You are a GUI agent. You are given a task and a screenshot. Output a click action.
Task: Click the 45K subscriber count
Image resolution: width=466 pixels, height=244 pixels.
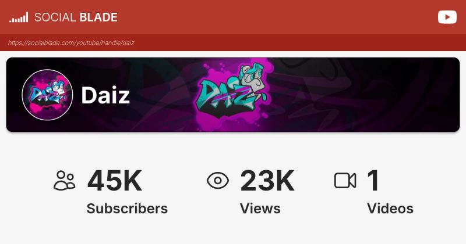point(115,180)
